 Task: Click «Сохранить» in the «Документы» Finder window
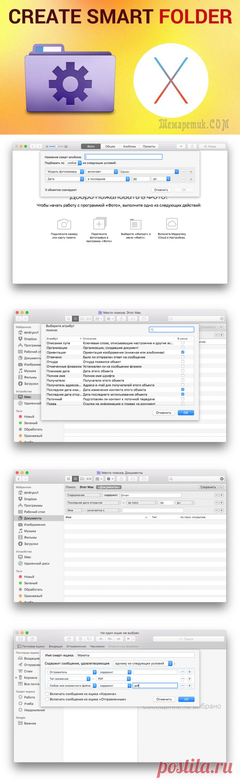tap(208, 487)
